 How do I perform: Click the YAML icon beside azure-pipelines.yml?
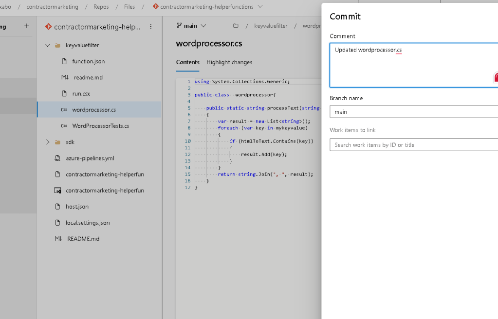[57, 158]
